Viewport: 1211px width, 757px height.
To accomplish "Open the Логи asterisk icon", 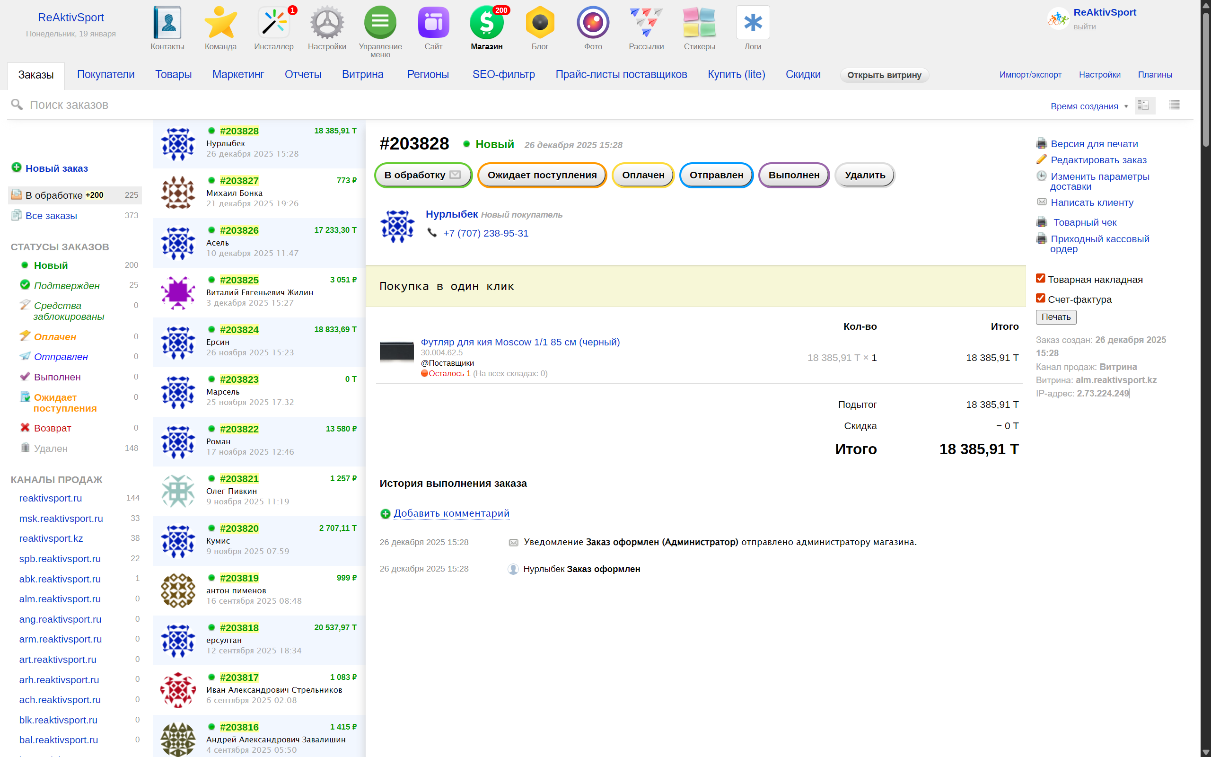I will point(752,23).
